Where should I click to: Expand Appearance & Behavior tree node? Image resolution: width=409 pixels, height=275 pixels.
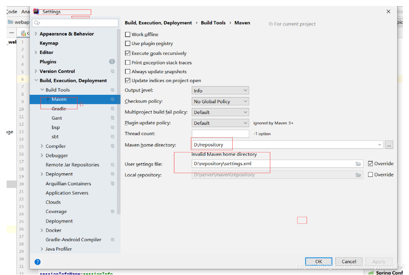click(x=36, y=34)
